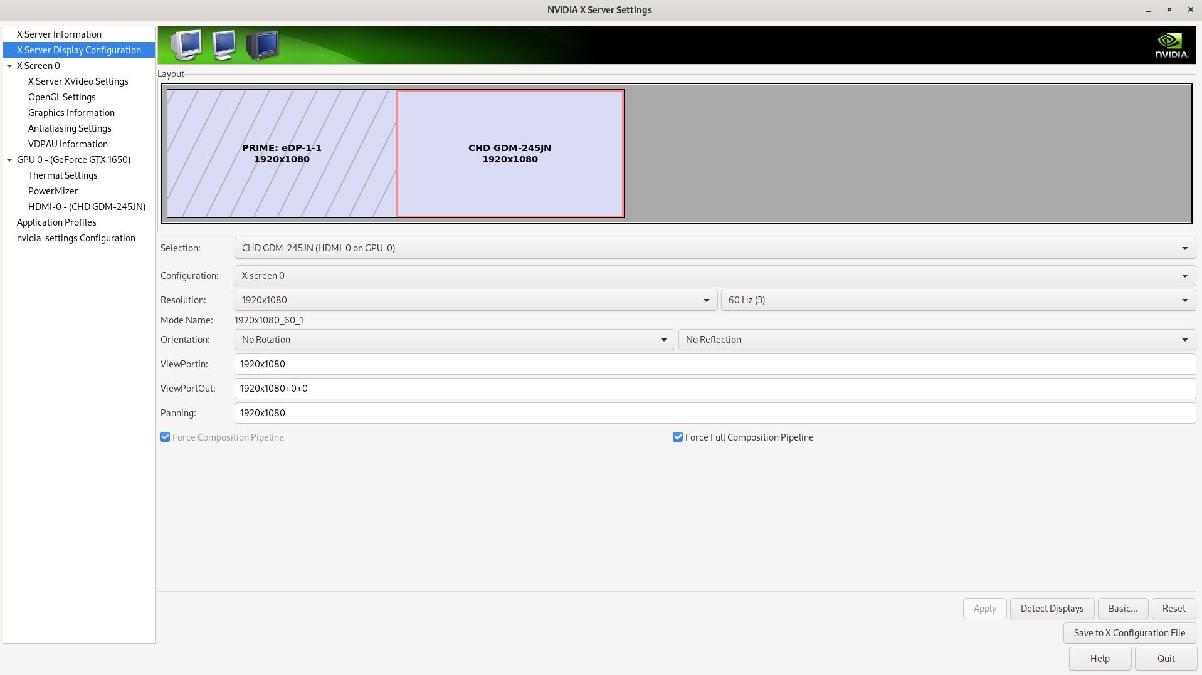Open the Selection display dropdown
Screen dimensions: 1202x675
[x=715, y=248]
